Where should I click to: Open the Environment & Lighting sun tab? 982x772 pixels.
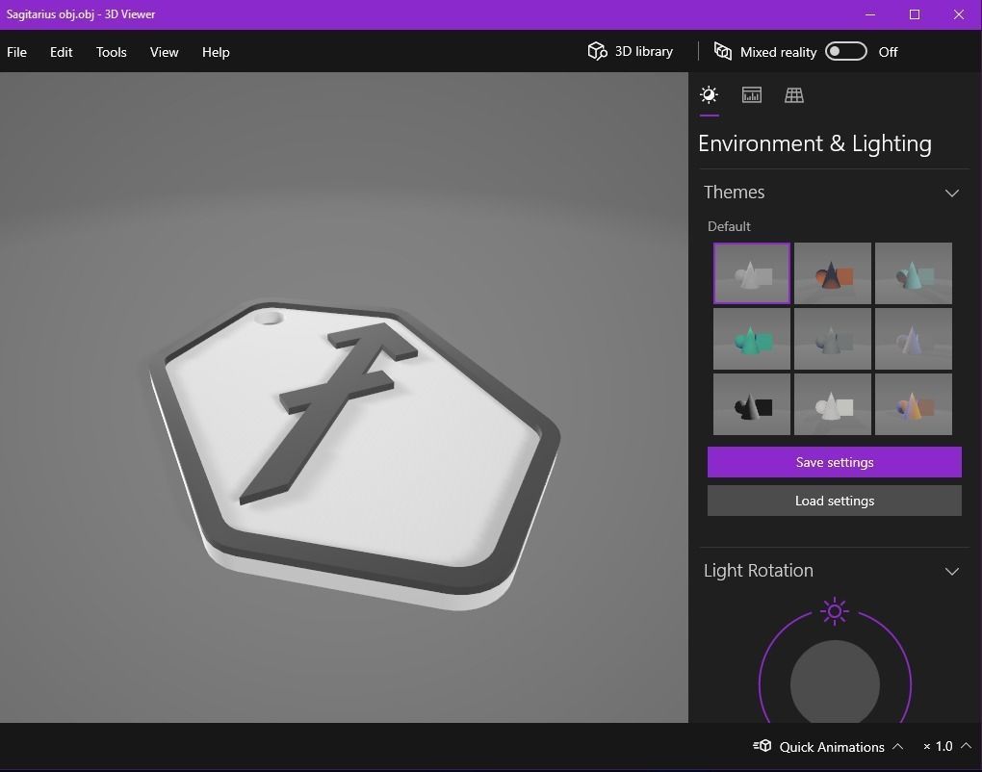point(709,95)
